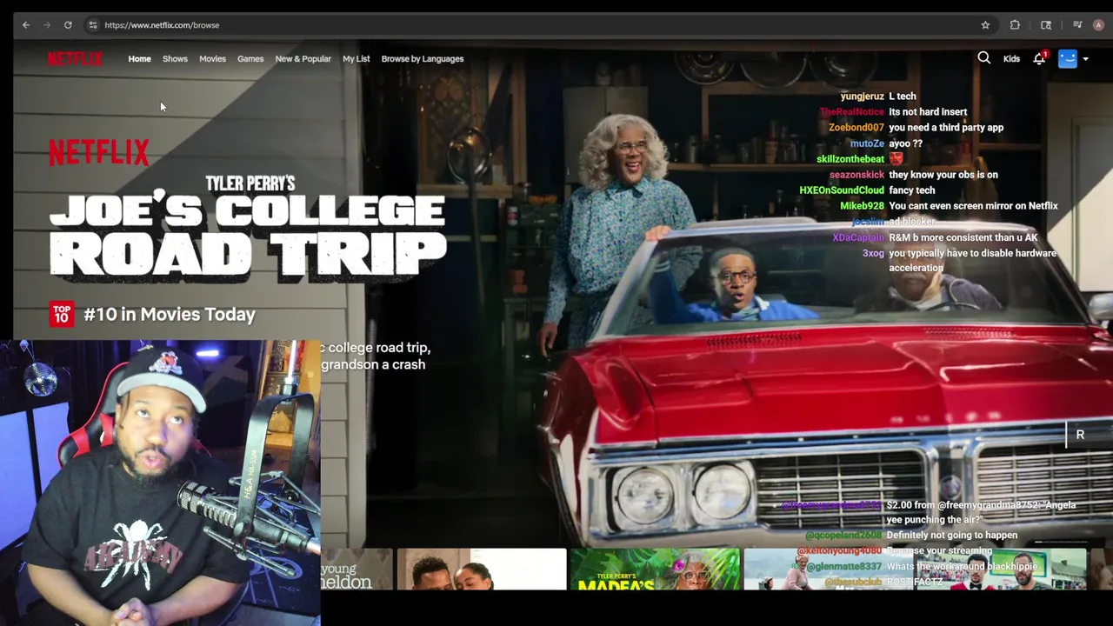Click the browser forward arrow
Viewport: 1113px width, 626px height.
coord(47,25)
